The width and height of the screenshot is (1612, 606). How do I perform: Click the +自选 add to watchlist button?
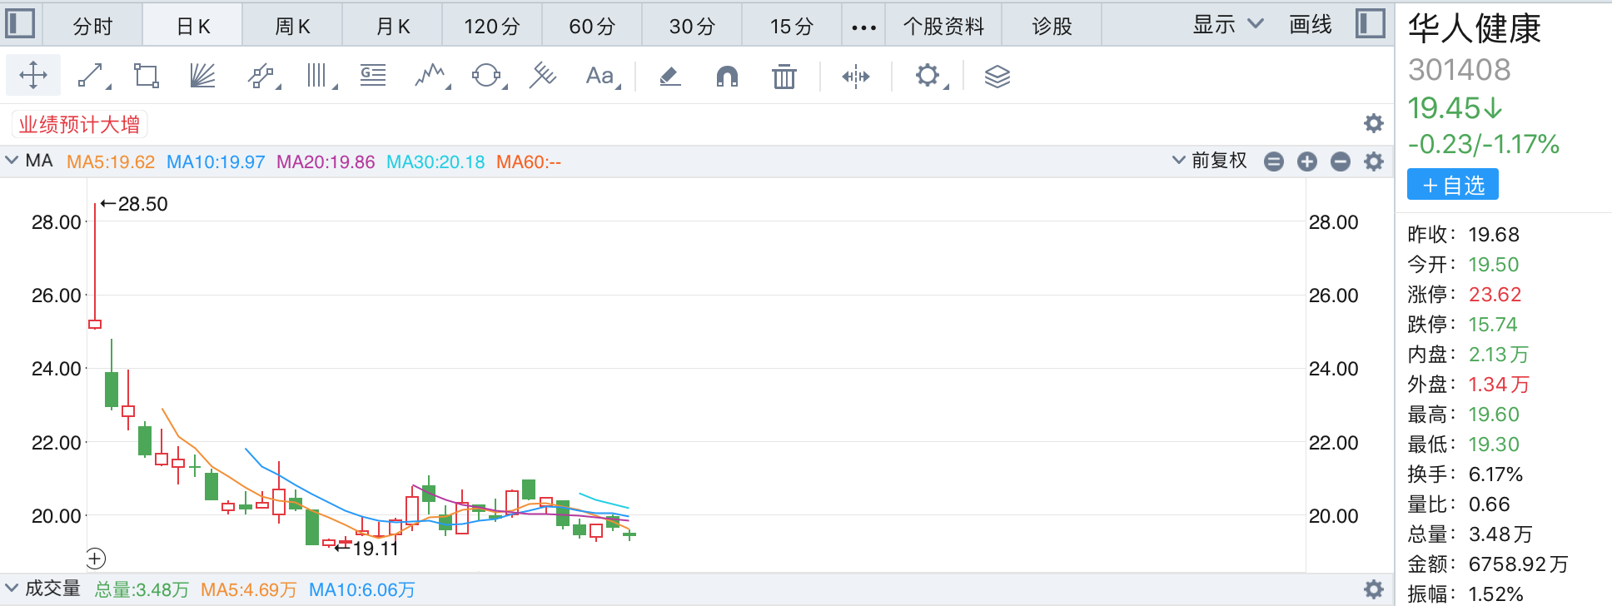click(1452, 185)
